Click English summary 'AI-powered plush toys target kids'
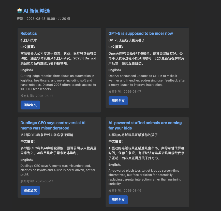221x211 pixels. (x=145, y=177)
